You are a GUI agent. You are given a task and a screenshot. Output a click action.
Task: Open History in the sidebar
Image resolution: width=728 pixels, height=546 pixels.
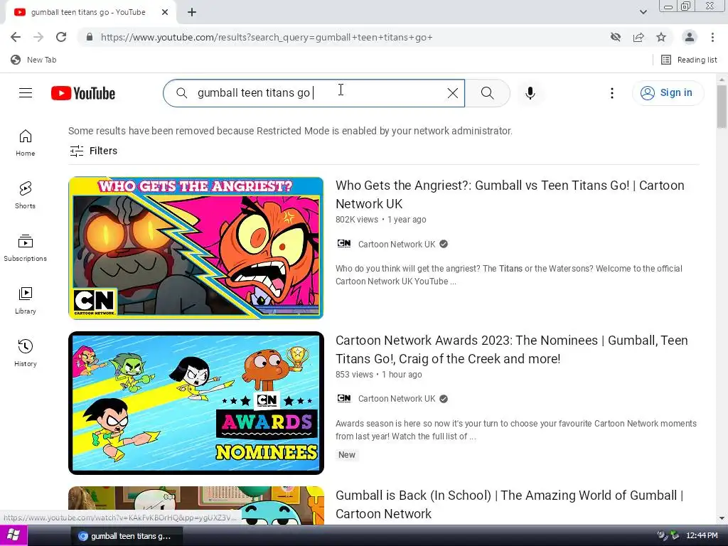pyautogui.click(x=26, y=353)
